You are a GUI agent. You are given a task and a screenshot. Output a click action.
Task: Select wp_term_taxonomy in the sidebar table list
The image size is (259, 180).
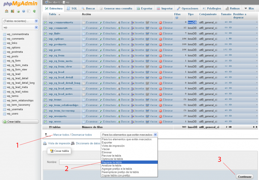18,105
